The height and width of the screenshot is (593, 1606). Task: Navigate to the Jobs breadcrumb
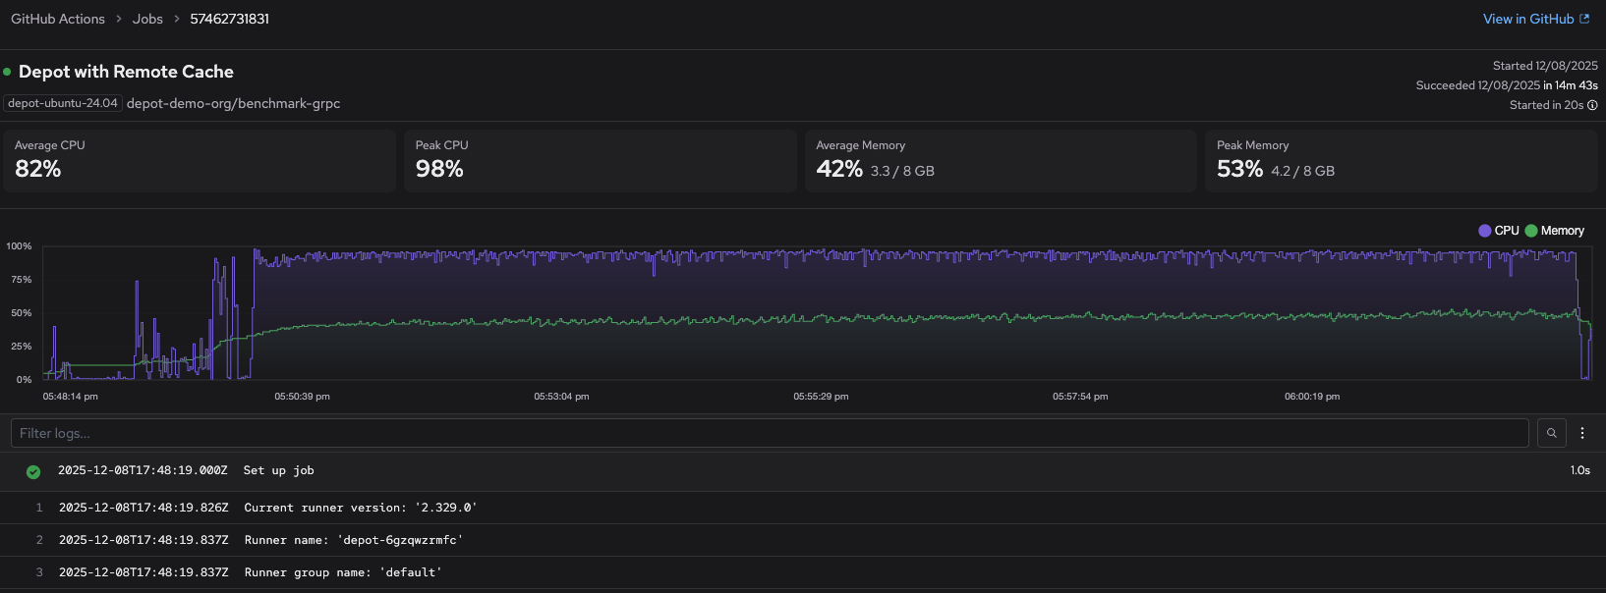[147, 19]
